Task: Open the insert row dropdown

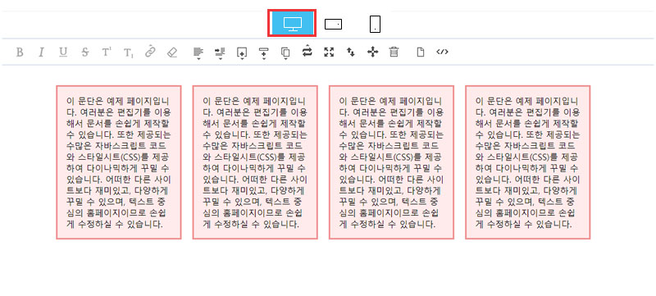Action: 263,52
